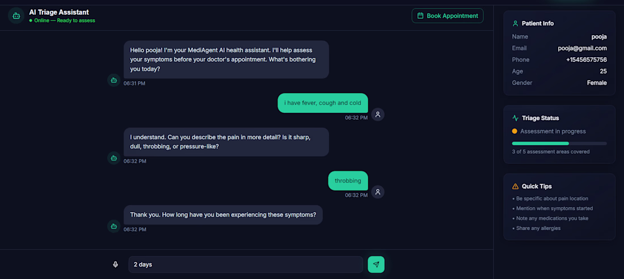Click the phone number +15456575756
The width and height of the screenshot is (624, 279).
pyautogui.click(x=586, y=60)
